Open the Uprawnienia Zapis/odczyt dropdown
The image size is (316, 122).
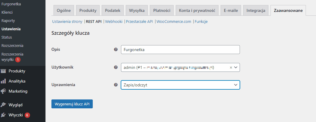(x=180, y=85)
